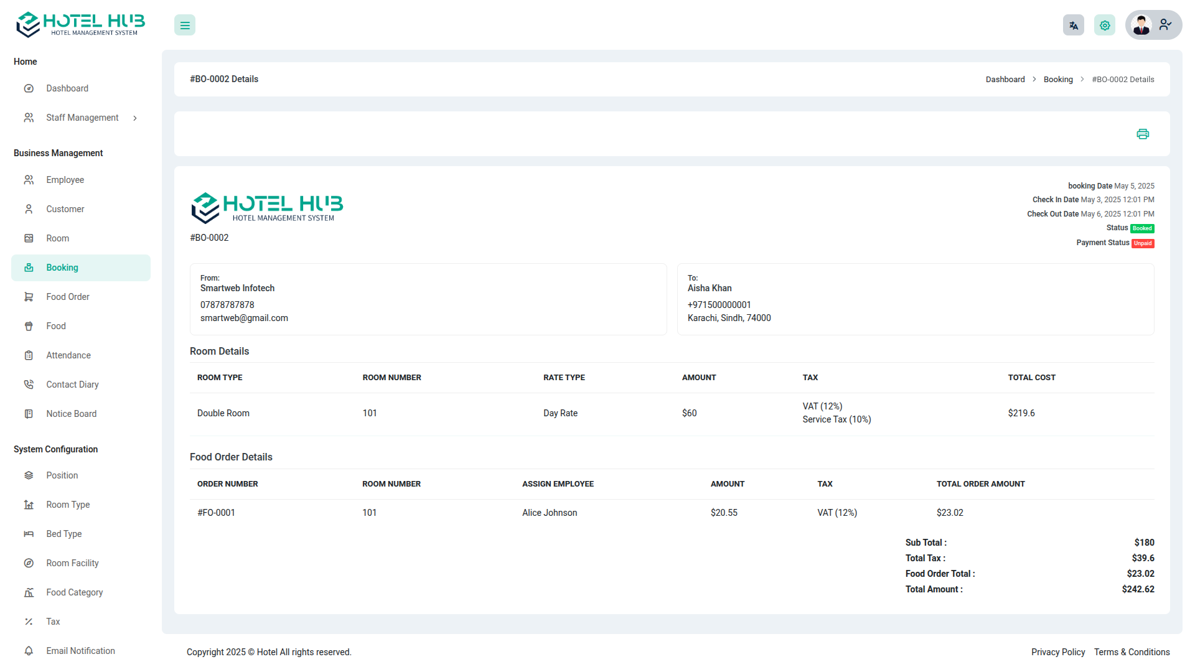Open Terms & Conditions footer link
1195x672 pixels.
coord(1132,652)
